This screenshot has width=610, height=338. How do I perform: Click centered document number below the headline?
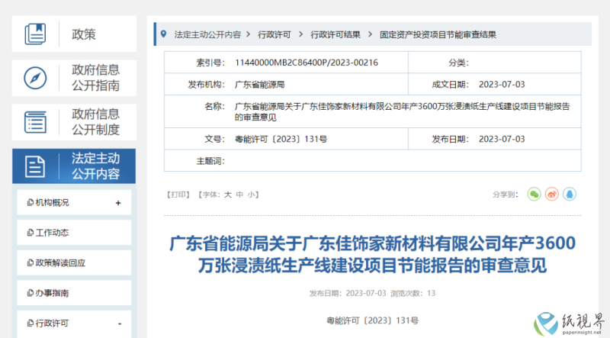[372, 320]
